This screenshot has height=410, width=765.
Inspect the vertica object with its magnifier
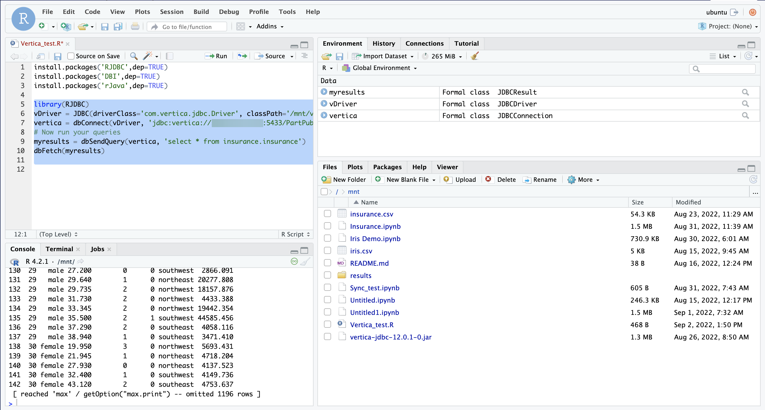tap(745, 115)
